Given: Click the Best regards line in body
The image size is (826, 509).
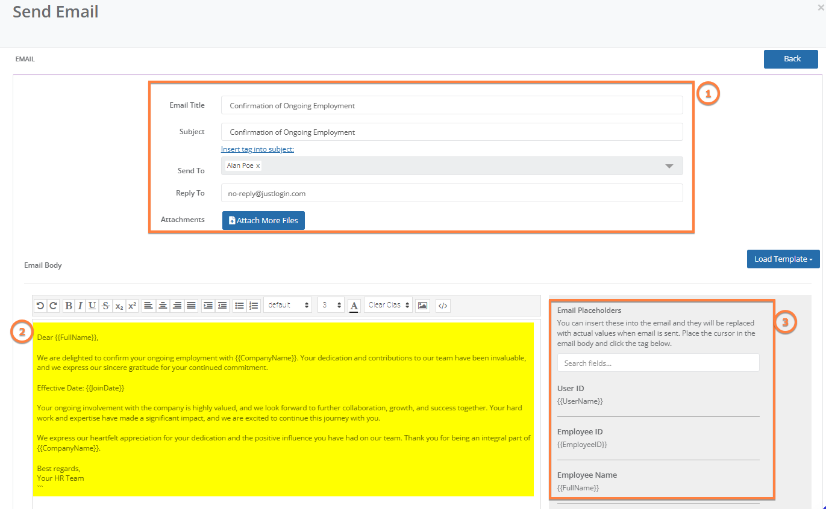Looking at the screenshot, I should point(58,469).
